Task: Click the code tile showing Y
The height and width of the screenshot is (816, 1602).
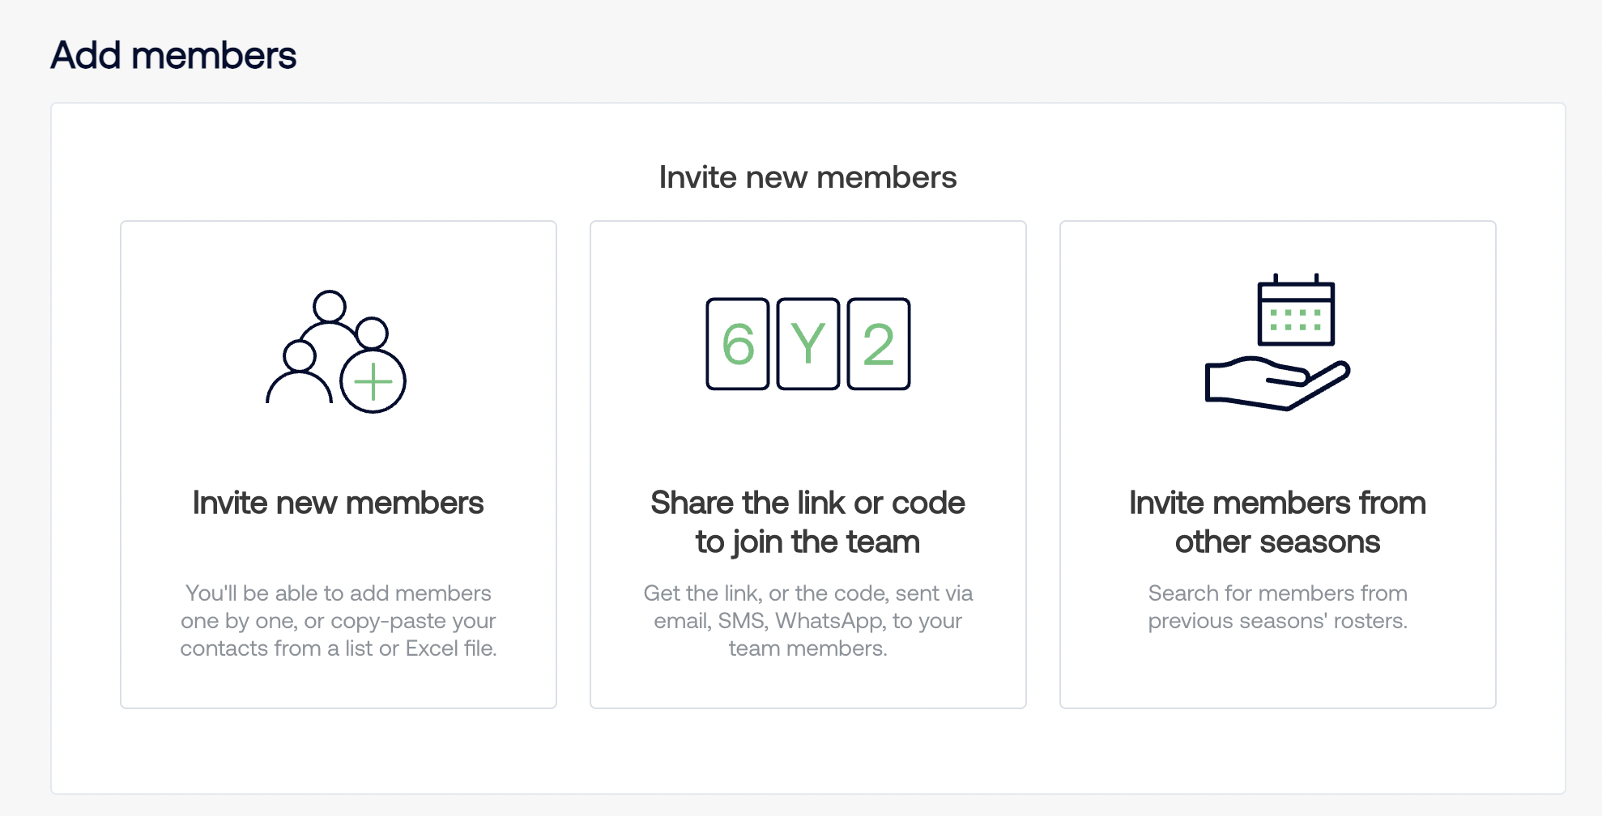Action: pos(808,344)
